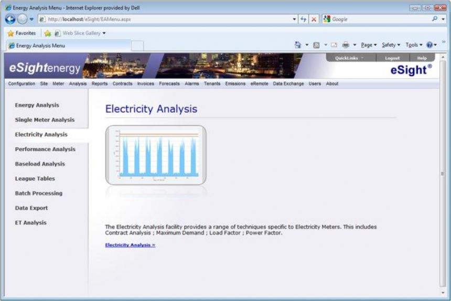Click the Print icon
Screen dimensions: 451x301
pyautogui.click(x=346, y=45)
